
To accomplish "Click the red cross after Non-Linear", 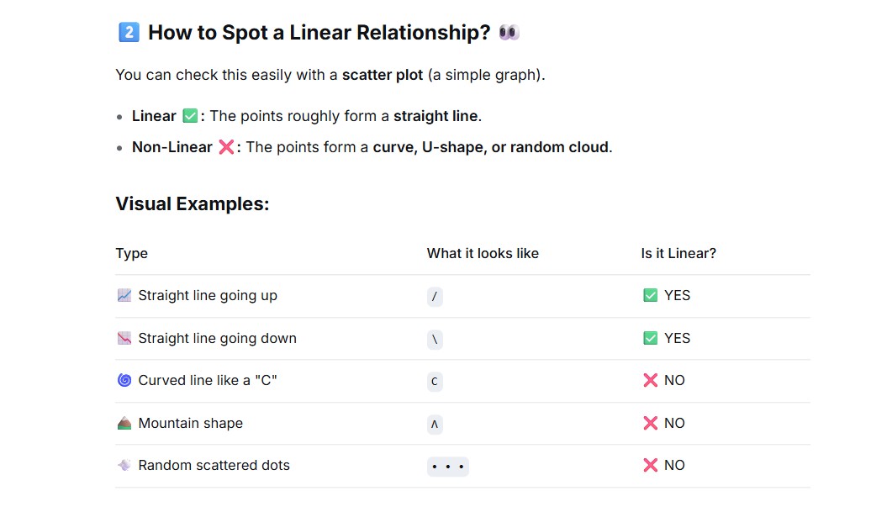I will coord(226,147).
